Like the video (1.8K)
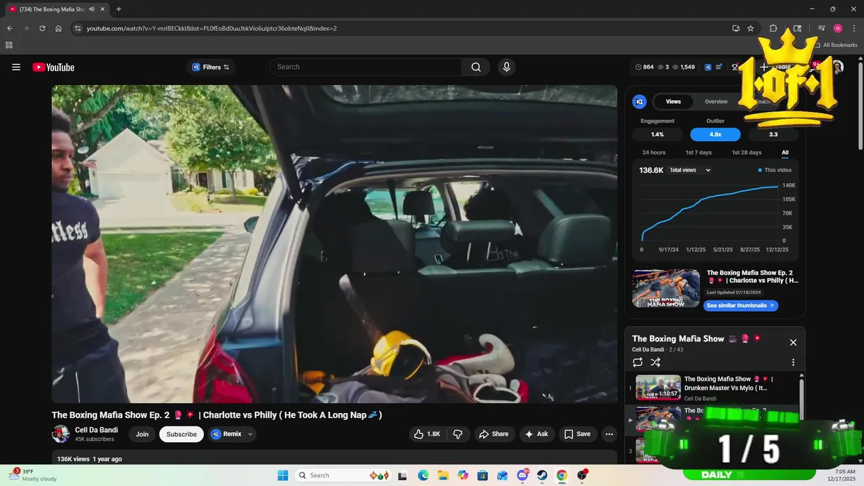Screen dimensions: 864x486 [427, 434]
